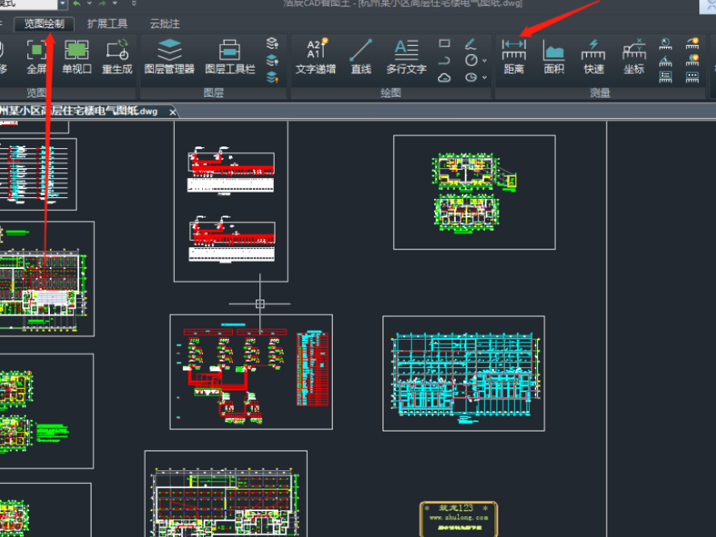Click the 测量 panel label
Viewport: 716px width, 537px height.
click(x=599, y=93)
